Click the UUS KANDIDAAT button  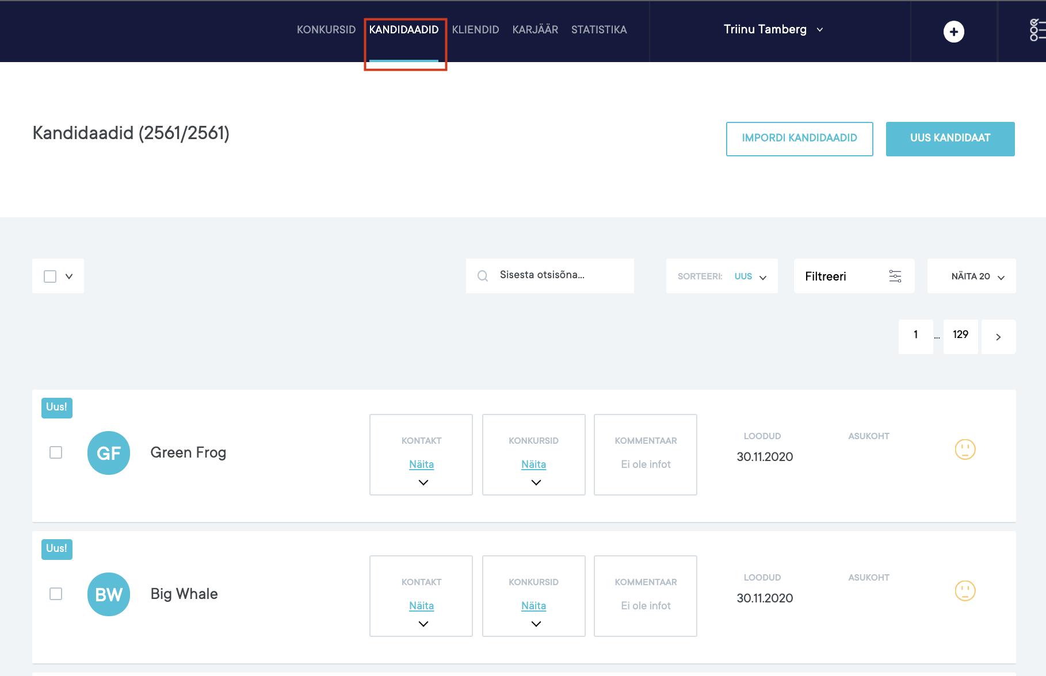(x=950, y=139)
